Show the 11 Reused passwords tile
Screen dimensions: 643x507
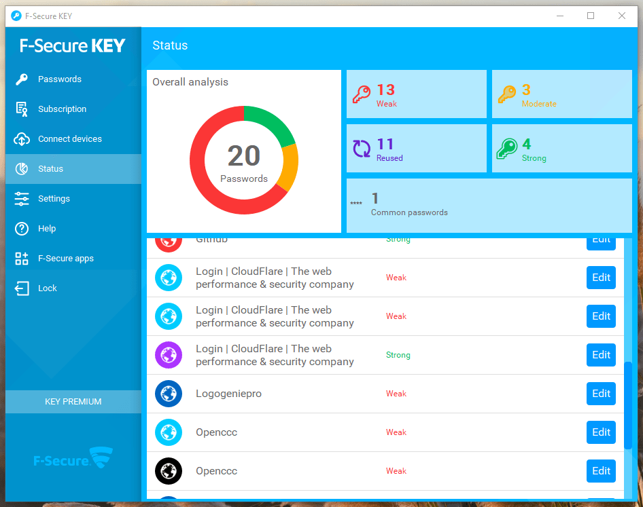417,148
